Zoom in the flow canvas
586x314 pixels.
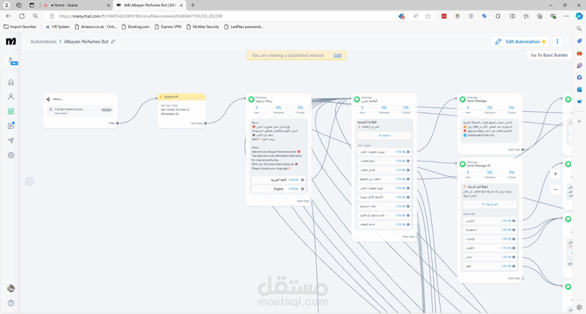pos(555,174)
